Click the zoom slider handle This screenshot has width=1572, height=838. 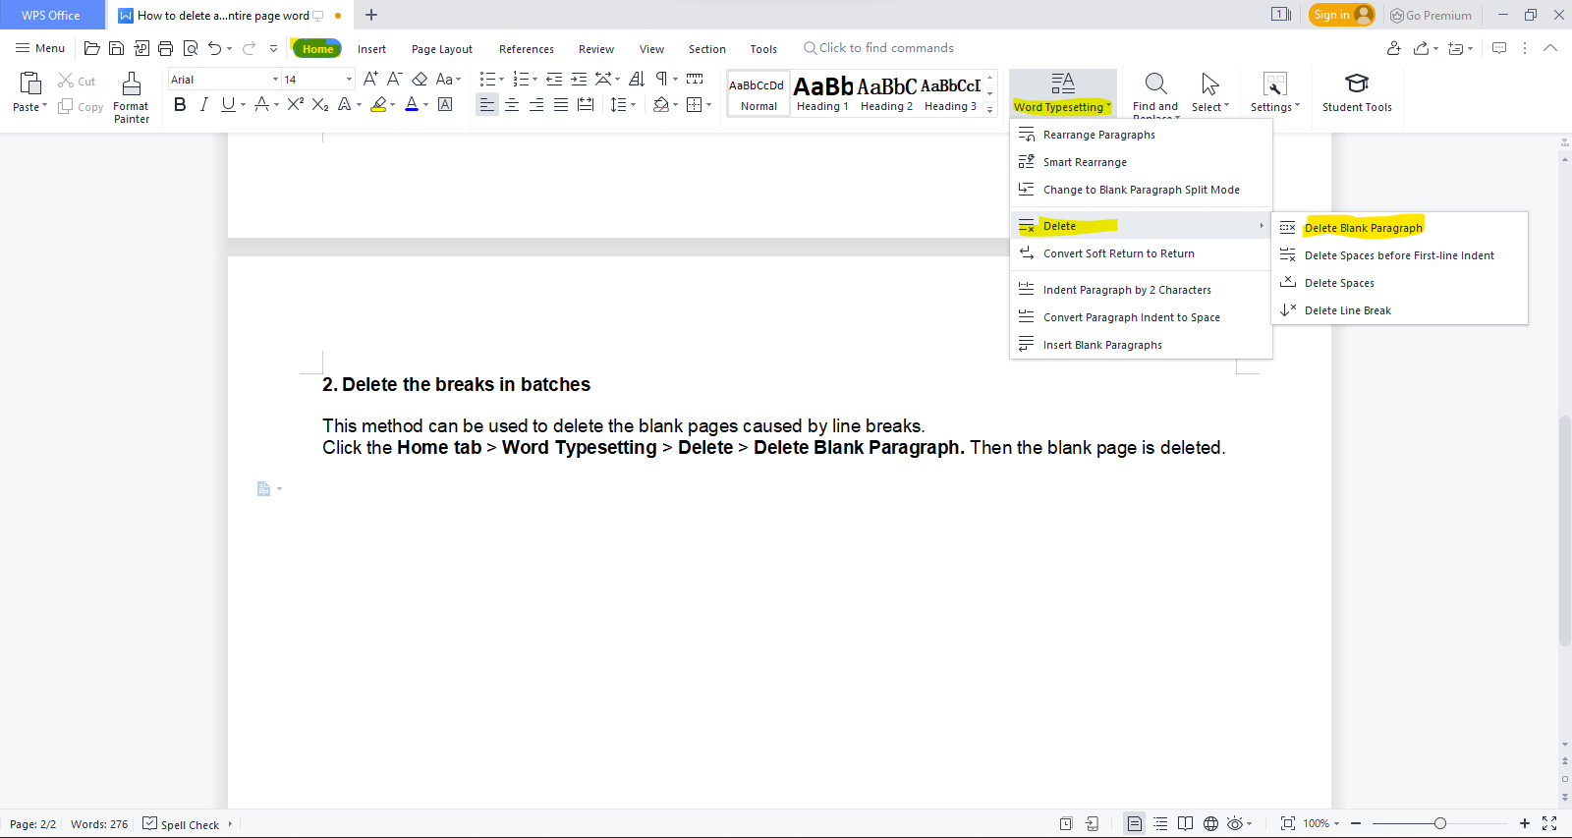1440,823
